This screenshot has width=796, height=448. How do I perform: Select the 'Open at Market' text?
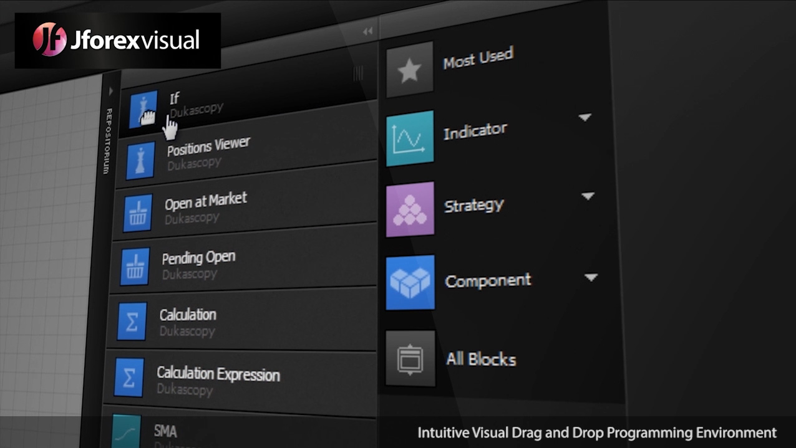point(206,201)
